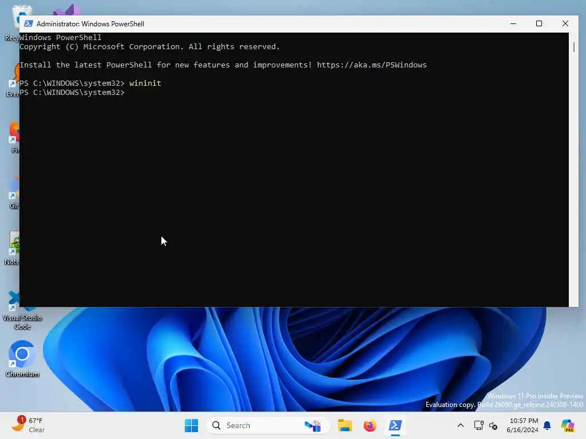Click the muted volume tray icon
Image resolution: width=586 pixels, height=439 pixels.
(x=493, y=425)
